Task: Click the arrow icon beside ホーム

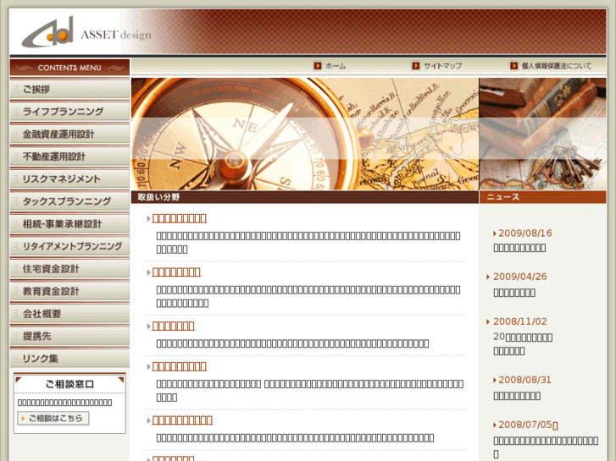Action: pyautogui.click(x=318, y=66)
